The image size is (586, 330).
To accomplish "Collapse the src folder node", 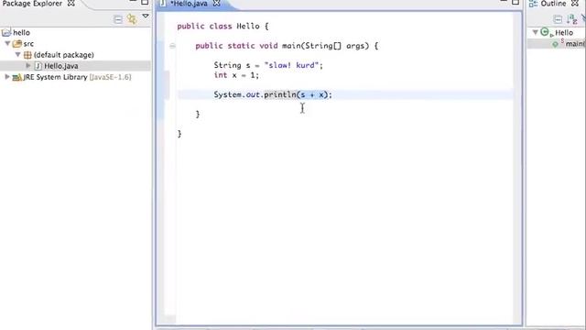I will pos(7,44).
